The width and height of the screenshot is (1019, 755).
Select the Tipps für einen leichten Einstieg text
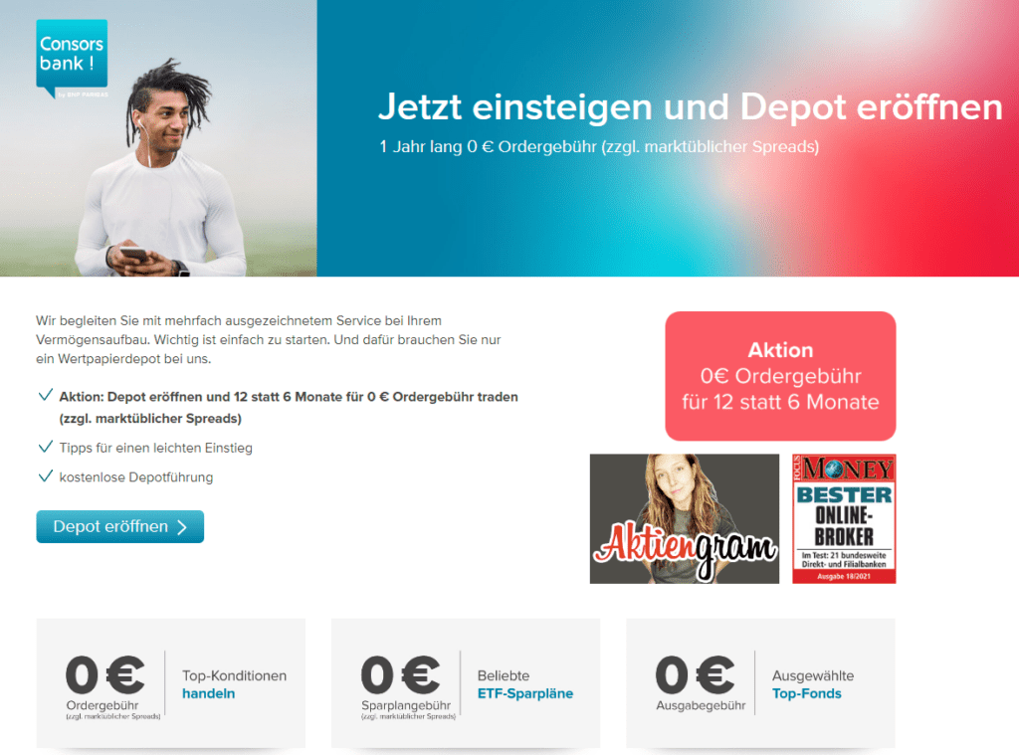155,448
